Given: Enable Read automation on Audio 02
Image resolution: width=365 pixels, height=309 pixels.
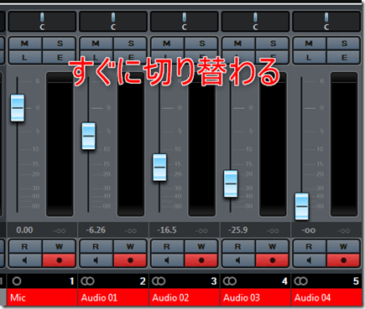Looking at the screenshot, I should [167, 246].
